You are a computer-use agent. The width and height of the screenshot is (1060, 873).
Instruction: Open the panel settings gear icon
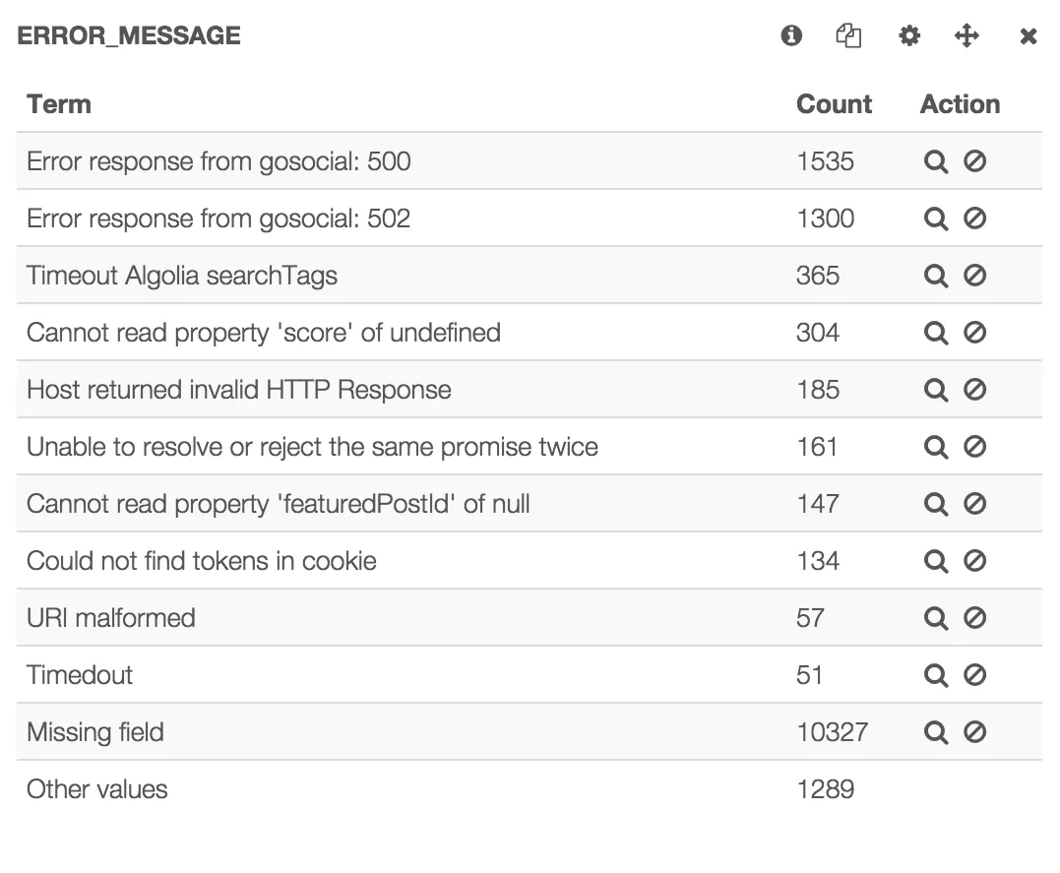(x=908, y=35)
